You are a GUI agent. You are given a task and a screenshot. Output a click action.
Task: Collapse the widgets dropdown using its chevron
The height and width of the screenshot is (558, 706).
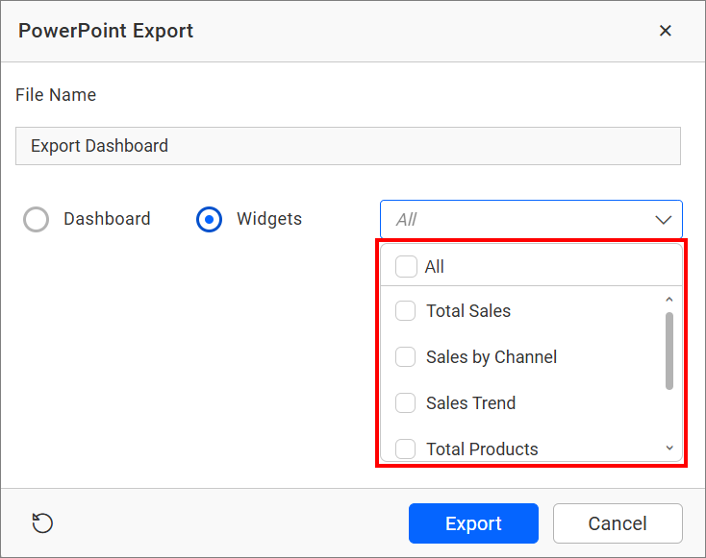pos(664,220)
